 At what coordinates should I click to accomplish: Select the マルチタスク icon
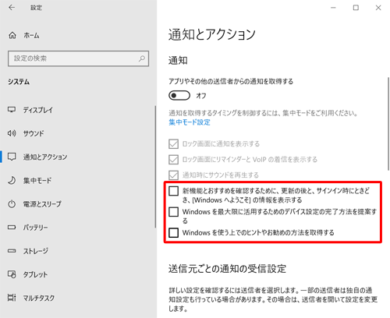(x=12, y=298)
